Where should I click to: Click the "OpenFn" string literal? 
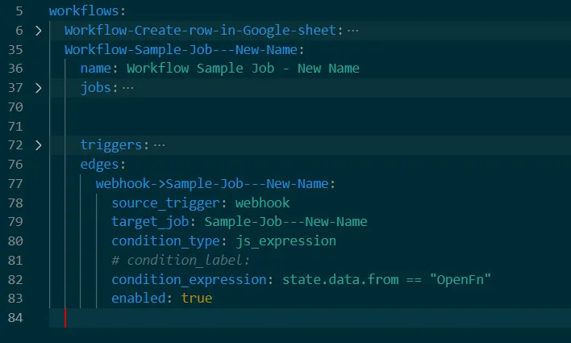pos(461,280)
